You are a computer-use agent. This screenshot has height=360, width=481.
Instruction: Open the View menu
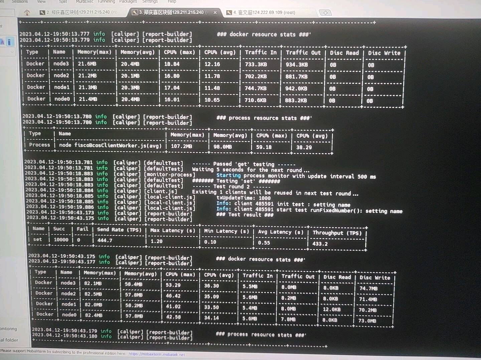(x=41, y=1)
